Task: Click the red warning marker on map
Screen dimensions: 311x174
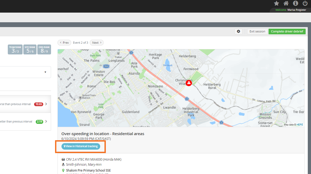Action: 189,83
